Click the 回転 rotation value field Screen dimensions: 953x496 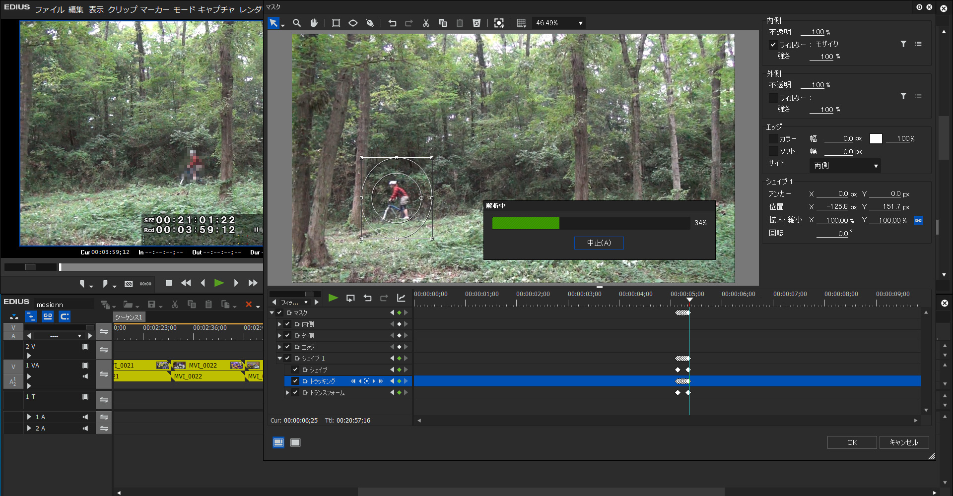(833, 234)
